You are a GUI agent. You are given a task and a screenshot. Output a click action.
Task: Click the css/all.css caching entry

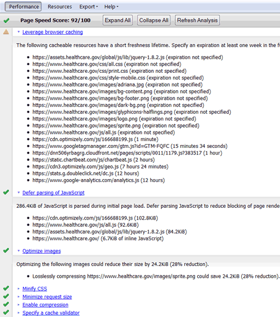tap(107, 64)
